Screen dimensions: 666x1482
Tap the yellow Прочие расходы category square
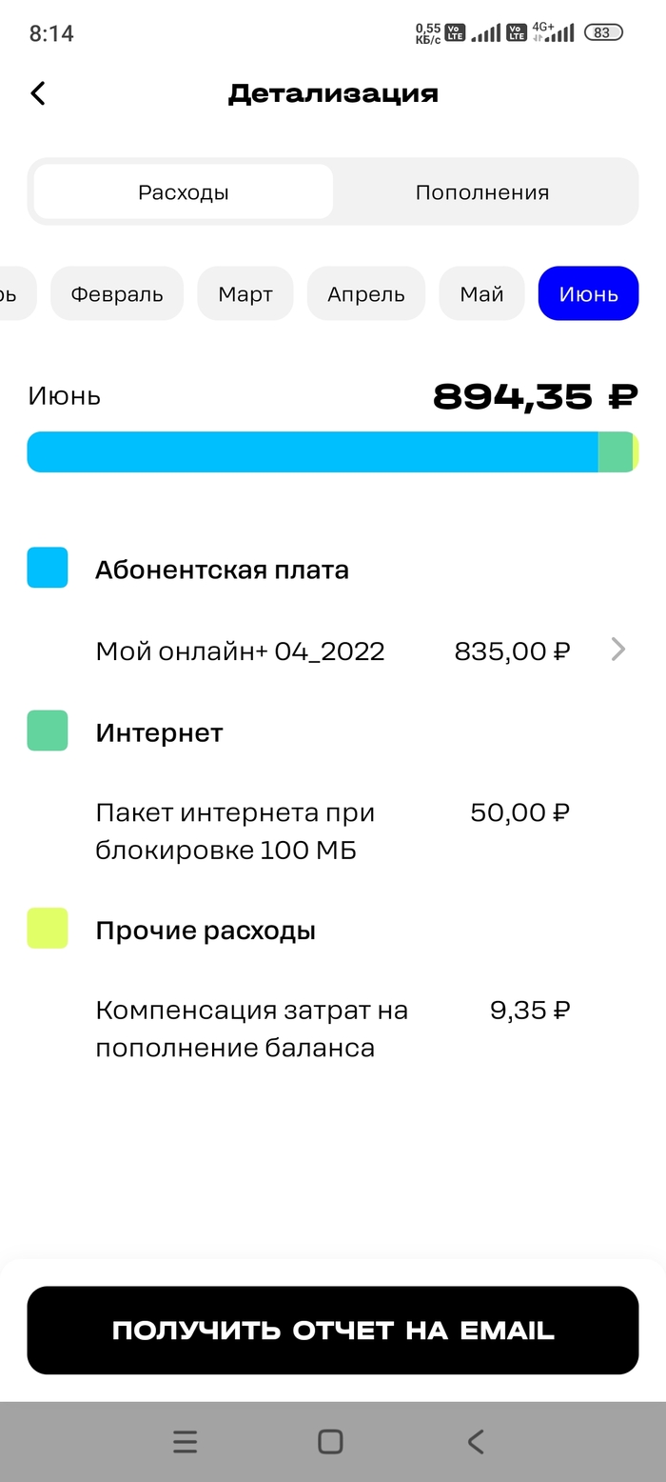coord(48,929)
